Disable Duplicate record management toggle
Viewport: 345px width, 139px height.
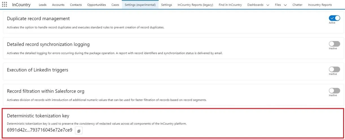(x=334, y=18)
